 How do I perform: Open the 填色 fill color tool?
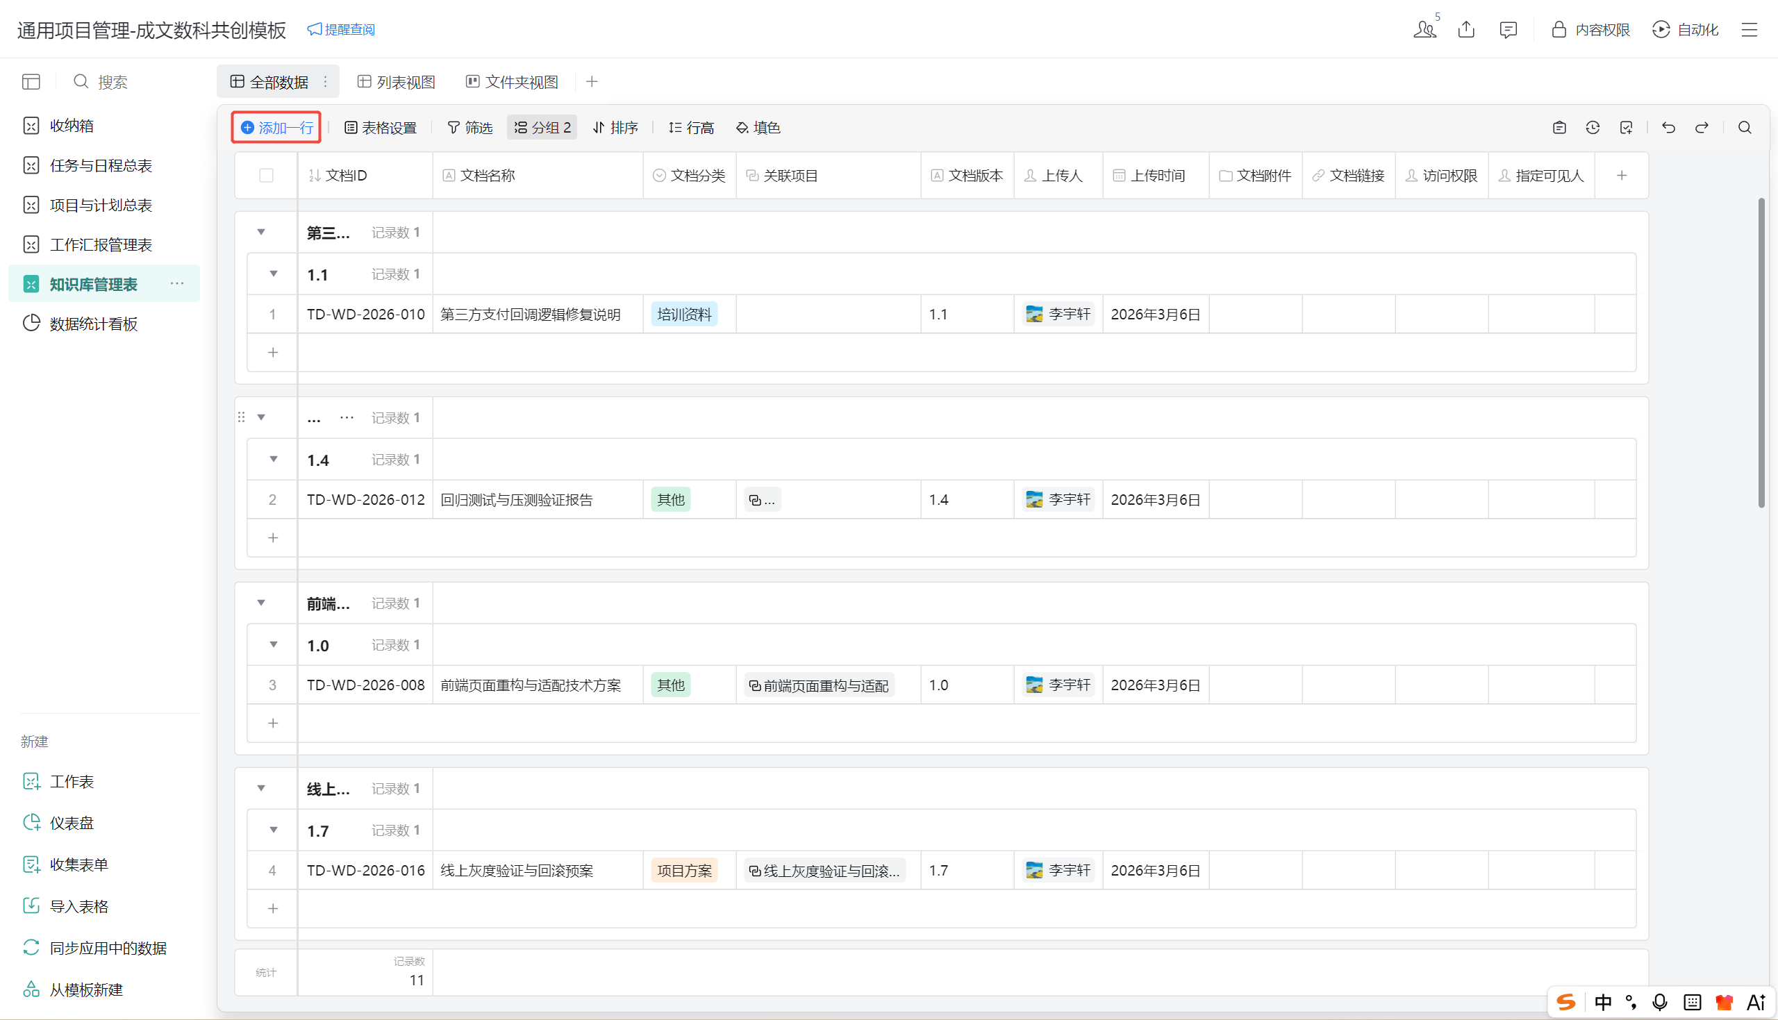click(x=758, y=128)
